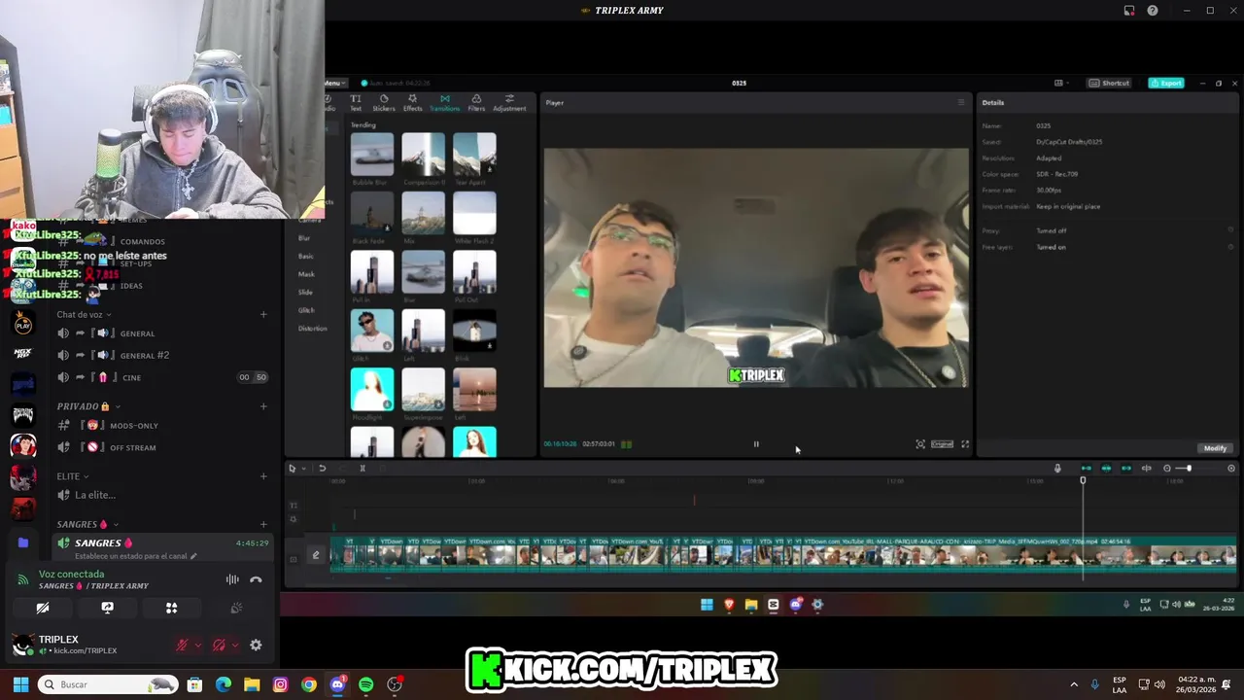1244x700 pixels.
Task: Toggle auto snapping on timeline
Action: click(x=1106, y=469)
